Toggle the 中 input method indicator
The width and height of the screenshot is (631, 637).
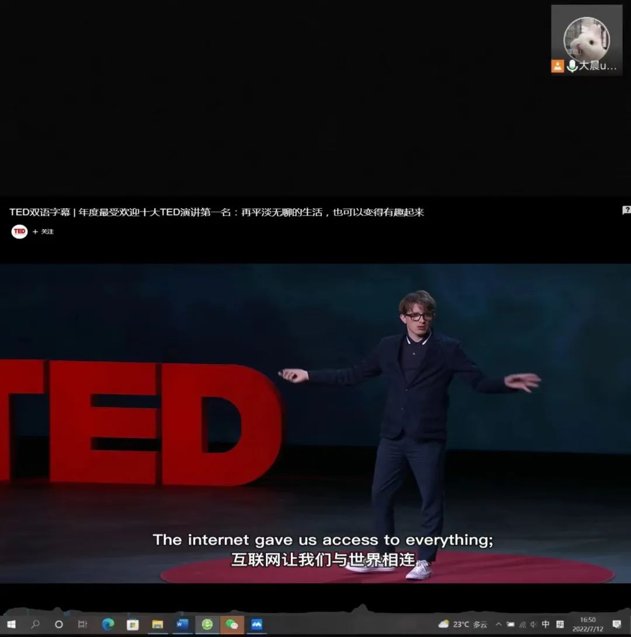point(545,624)
